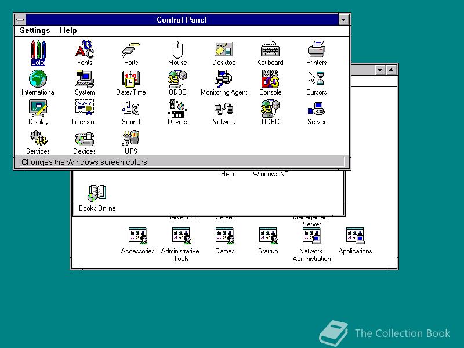
Task: Open the Network Administration group
Action: tap(311, 244)
